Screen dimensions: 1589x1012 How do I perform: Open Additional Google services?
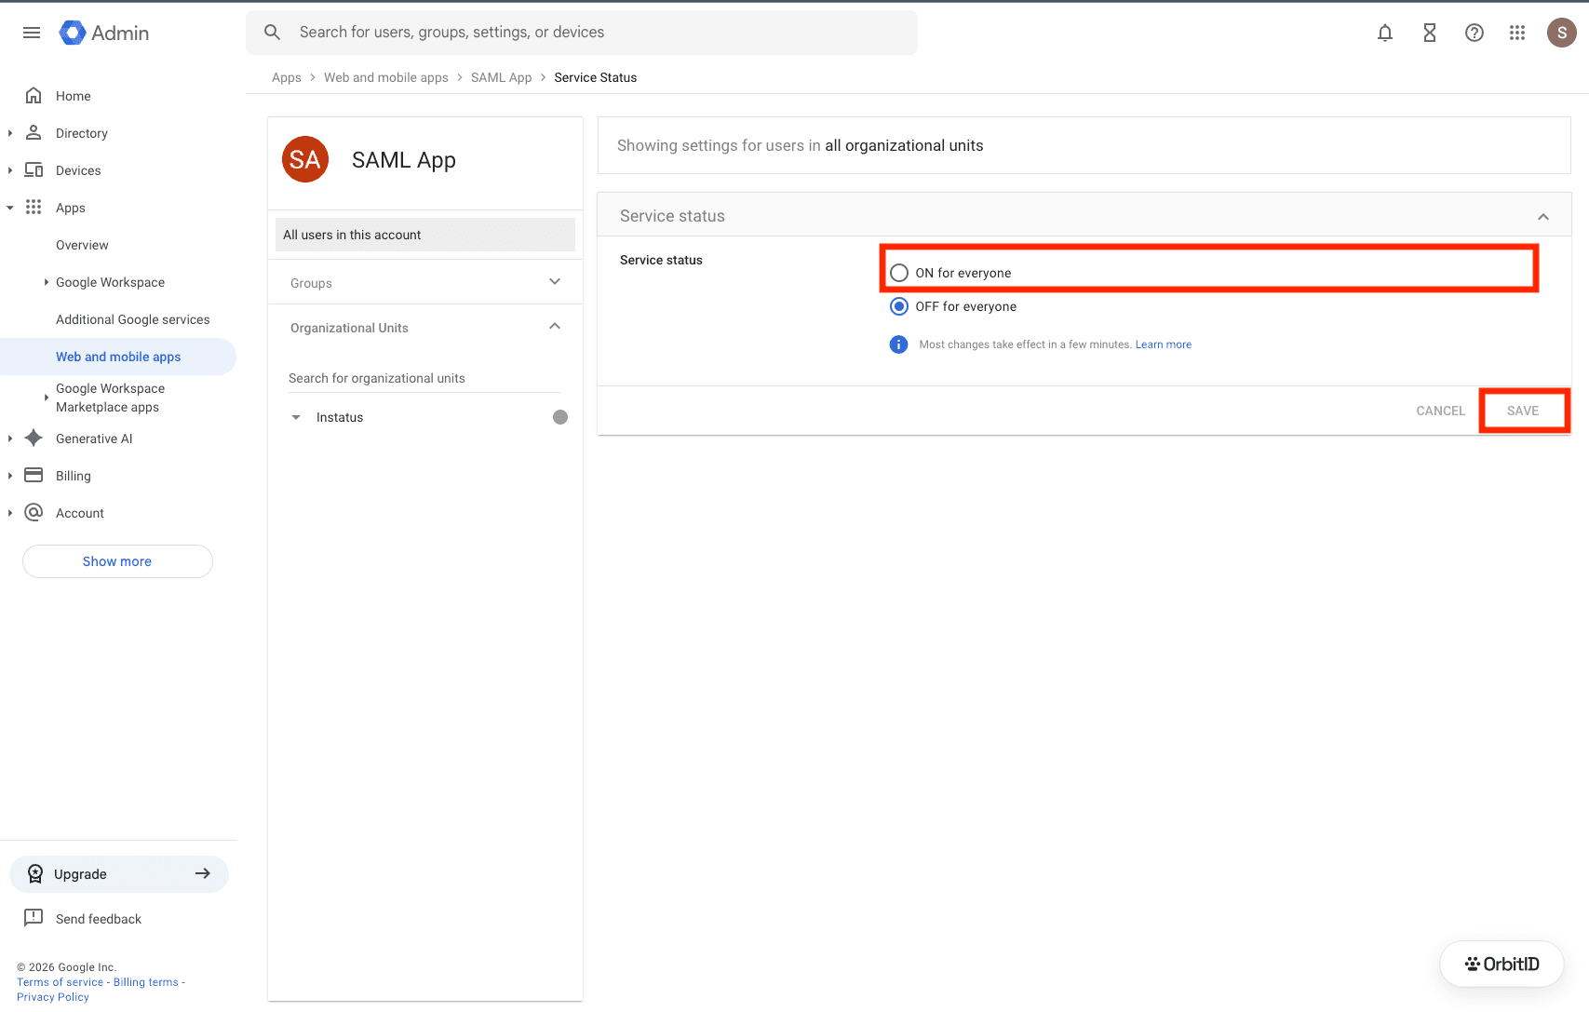coord(133,319)
